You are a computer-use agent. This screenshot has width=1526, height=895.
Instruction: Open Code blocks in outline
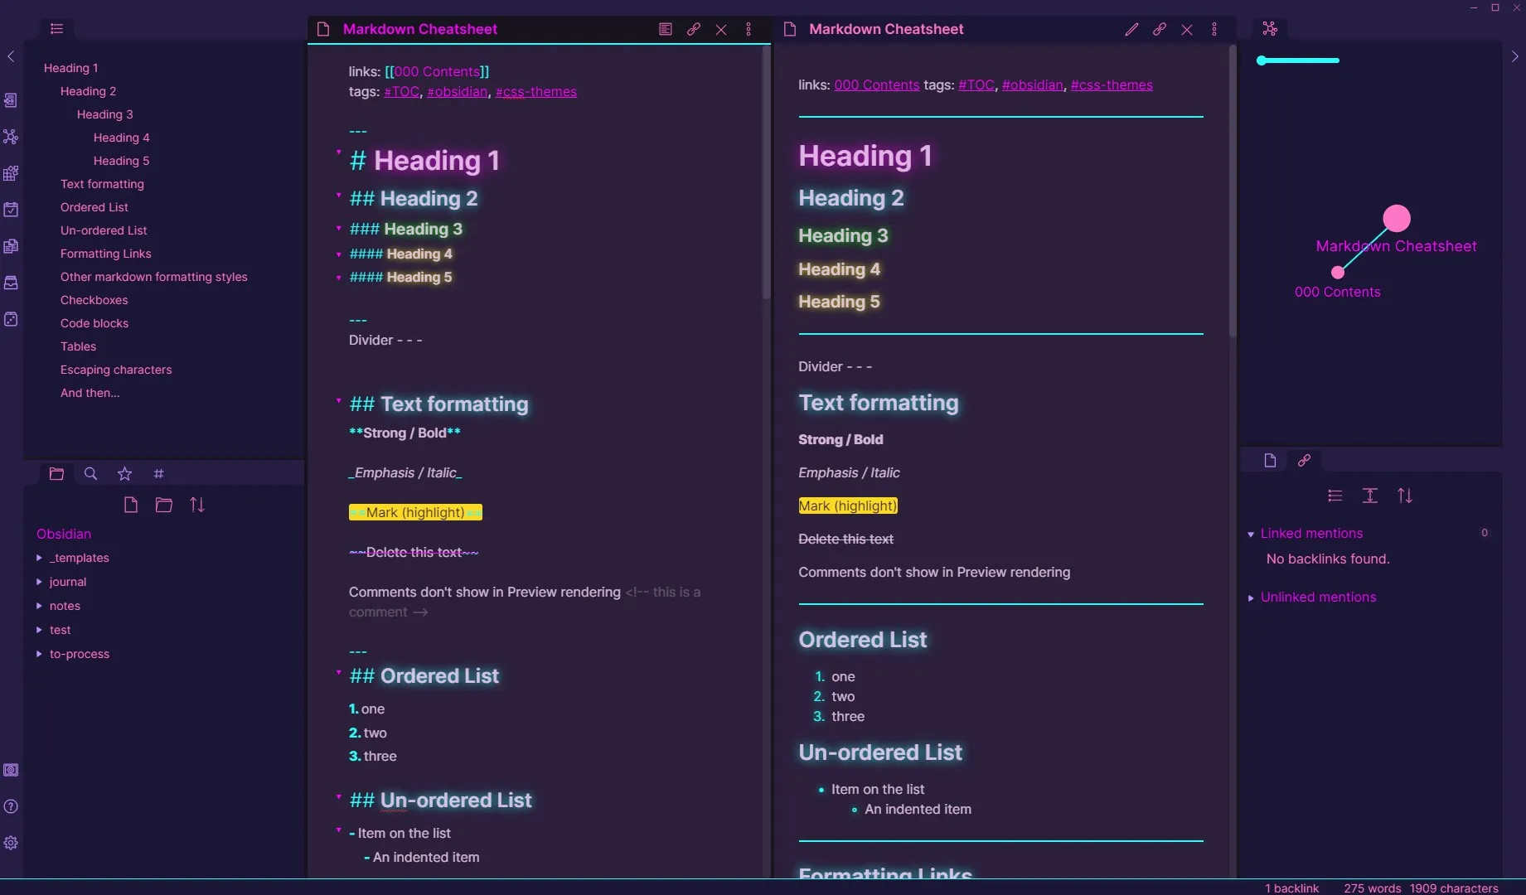[x=94, y=323]
